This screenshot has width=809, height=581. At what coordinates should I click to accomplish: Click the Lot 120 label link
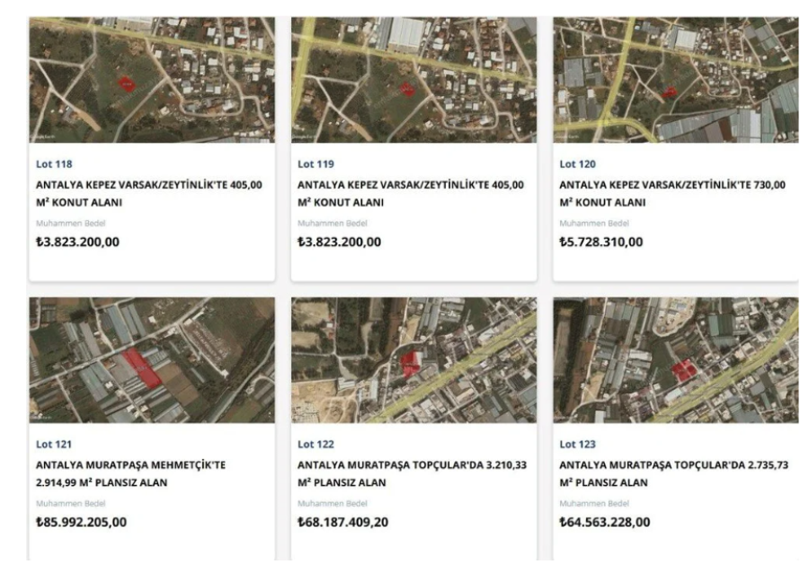click(x=577, y=164)
